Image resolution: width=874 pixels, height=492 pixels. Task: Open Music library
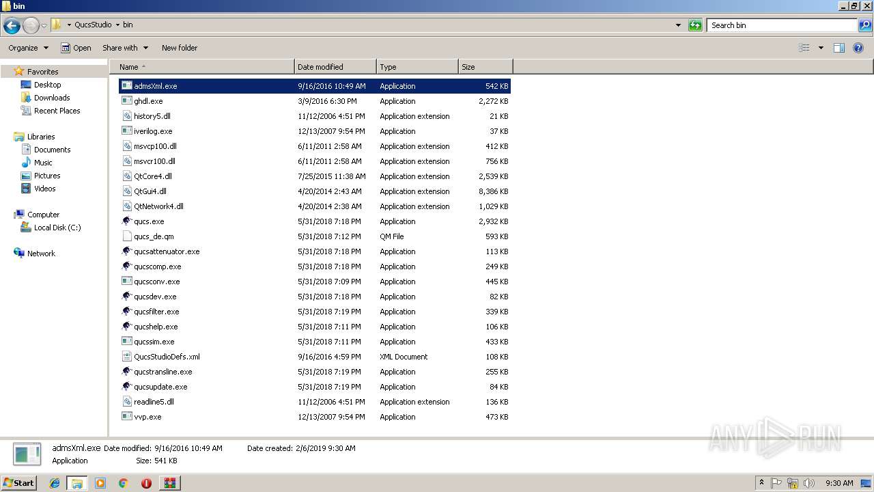pyautogui.click(x=43, y=163)
